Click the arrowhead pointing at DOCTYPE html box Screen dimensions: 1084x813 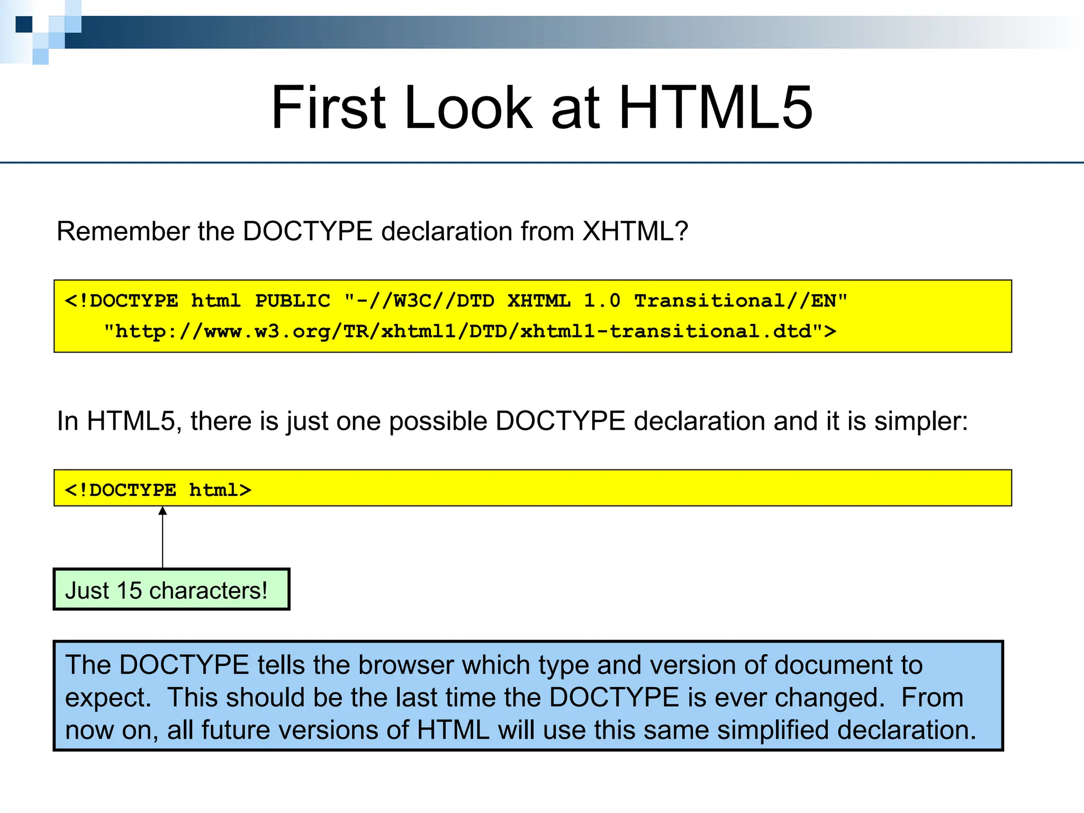click(x=162, y=511)
